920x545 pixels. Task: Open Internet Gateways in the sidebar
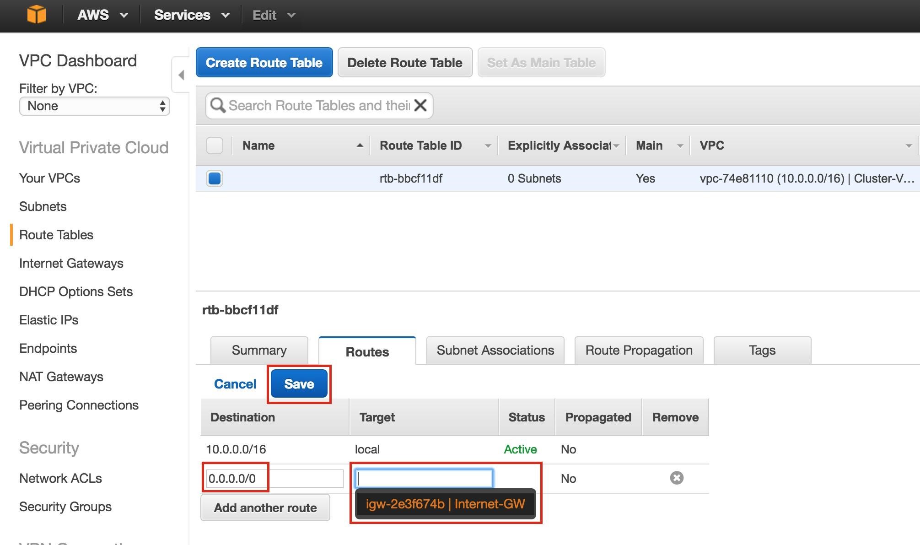coord(71,264)
